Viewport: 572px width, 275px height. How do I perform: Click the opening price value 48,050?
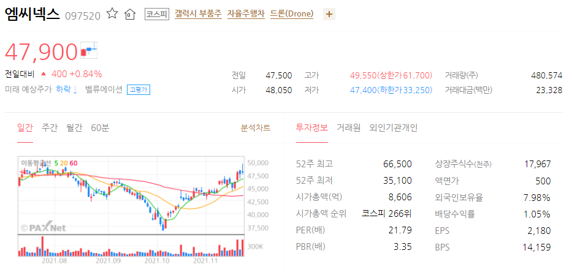coord(279,90)
